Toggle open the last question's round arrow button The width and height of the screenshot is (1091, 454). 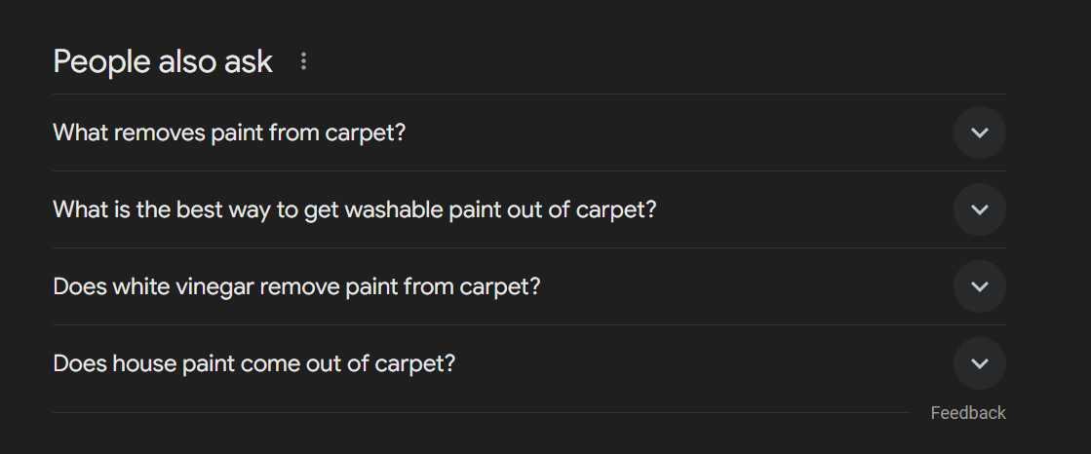(979, 363)
